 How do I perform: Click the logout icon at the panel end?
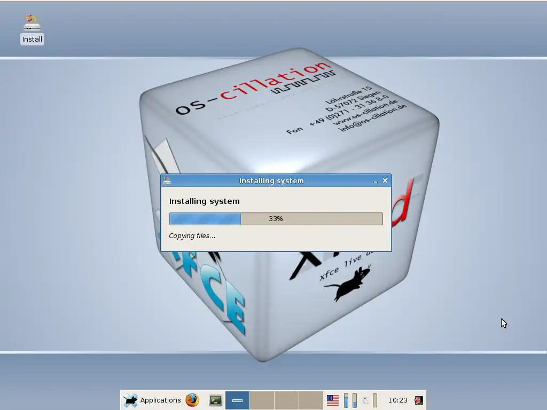click(x=419, y=400)
